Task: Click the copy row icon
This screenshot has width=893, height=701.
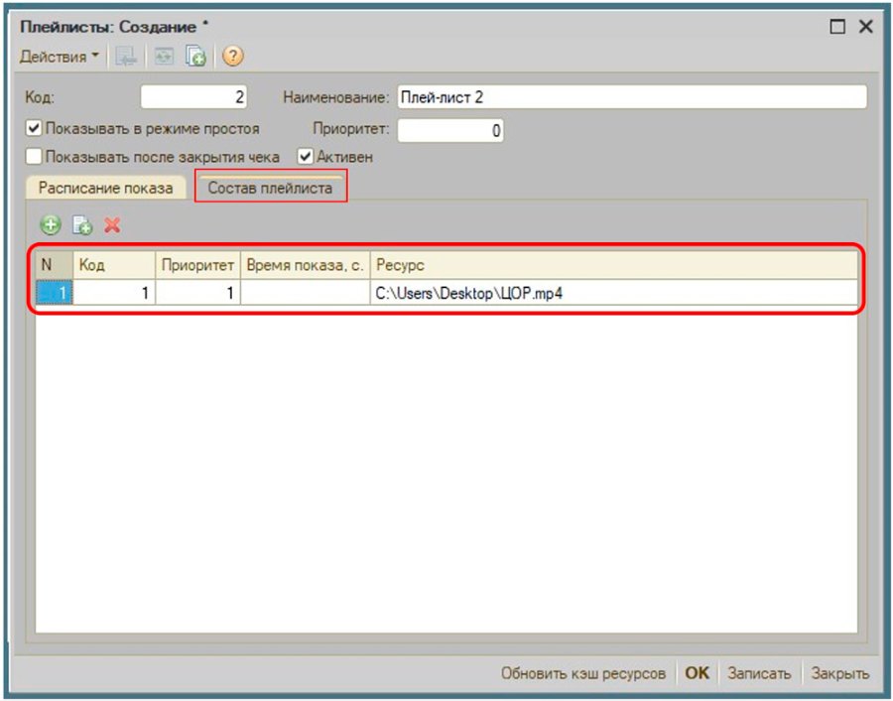Action: [x=82, y=225]
